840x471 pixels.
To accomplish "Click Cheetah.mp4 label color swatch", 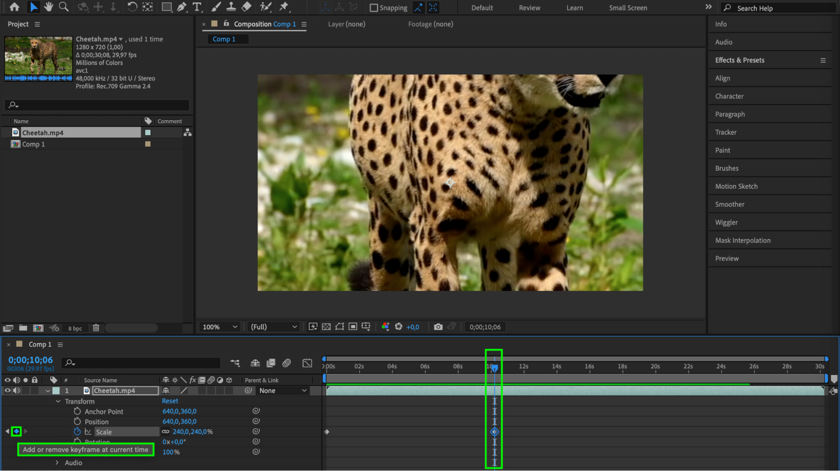I will tap(148, 133).
